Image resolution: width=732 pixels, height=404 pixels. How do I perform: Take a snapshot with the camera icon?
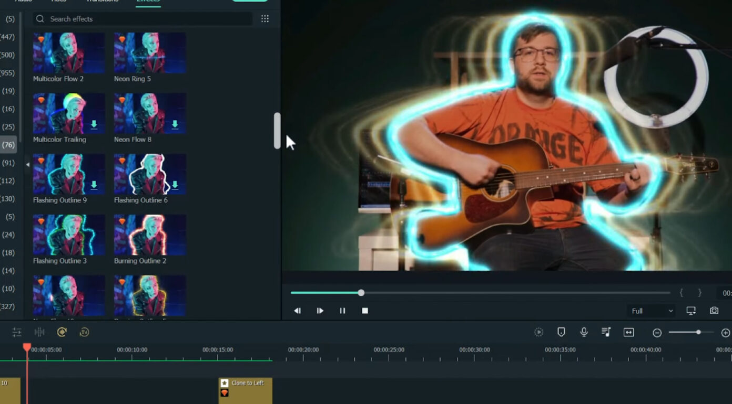(714, 311)
